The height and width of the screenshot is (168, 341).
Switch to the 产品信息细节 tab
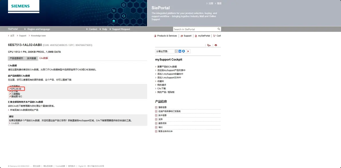16,58
